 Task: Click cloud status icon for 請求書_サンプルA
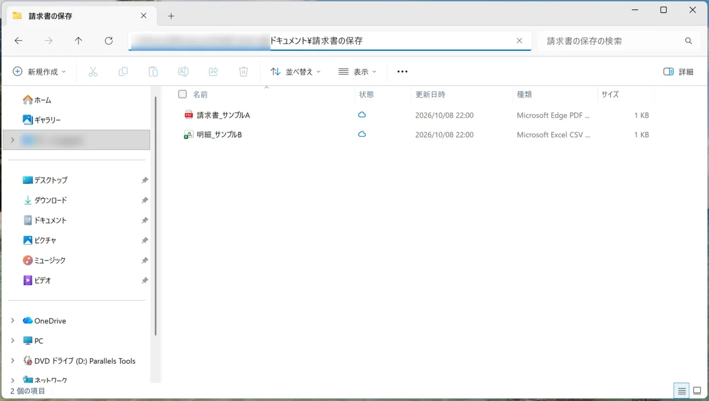(x=362, y=115)
